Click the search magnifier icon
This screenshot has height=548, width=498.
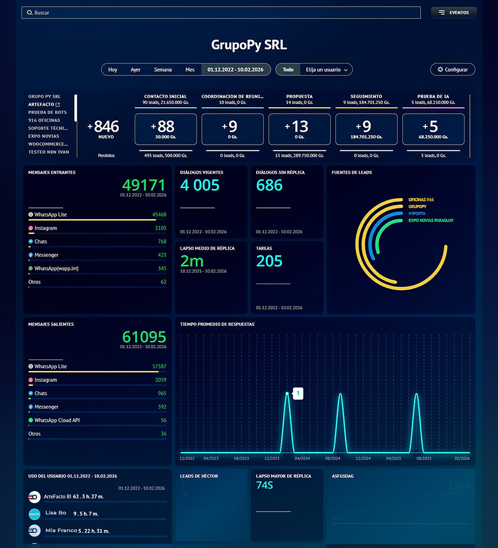29,13
